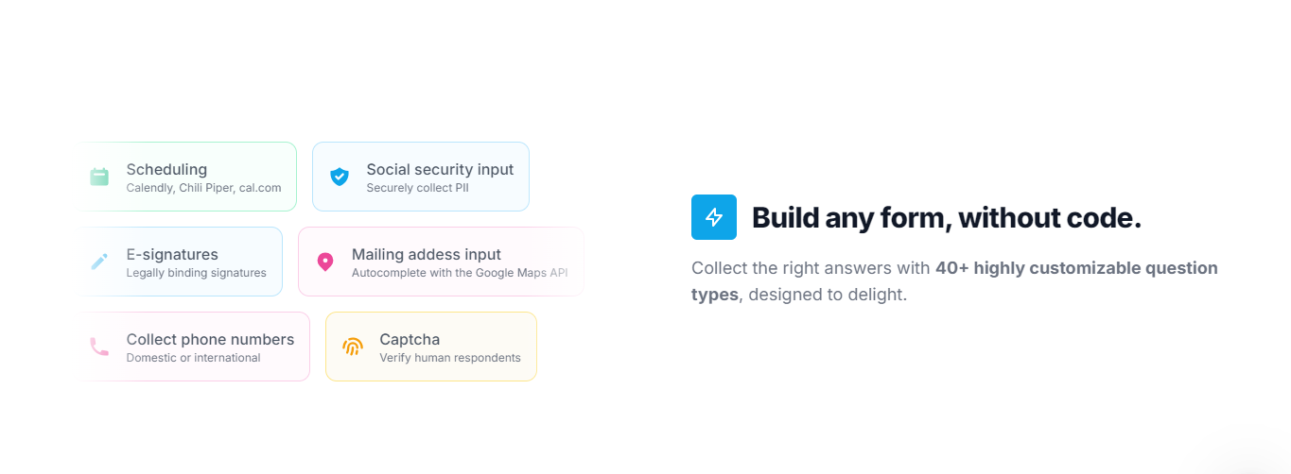Screen dimensions: 1291x474
Task: Click the pencil E-signatures icon
Action: [x=99, y=262]
